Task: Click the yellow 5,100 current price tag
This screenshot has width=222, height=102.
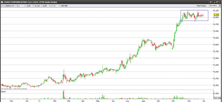Action: point(216,15)
